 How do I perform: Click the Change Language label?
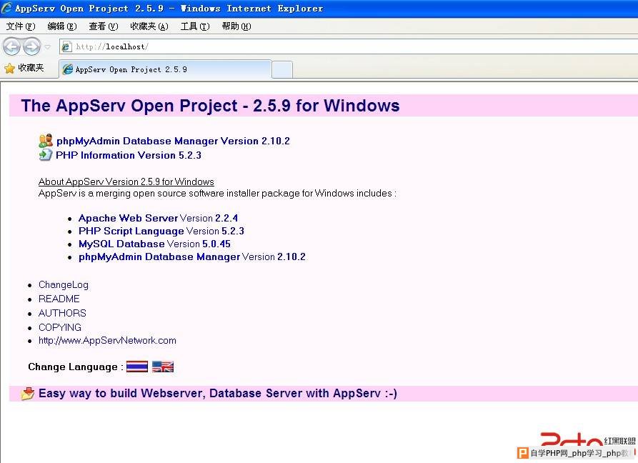coord(75,367)
